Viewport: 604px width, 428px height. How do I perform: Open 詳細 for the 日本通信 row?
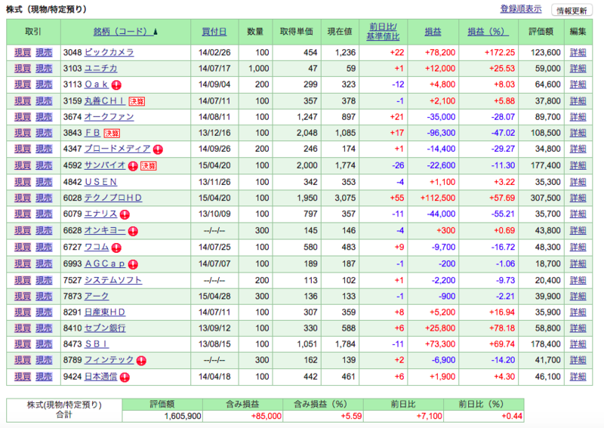click(x=578, y=377)
